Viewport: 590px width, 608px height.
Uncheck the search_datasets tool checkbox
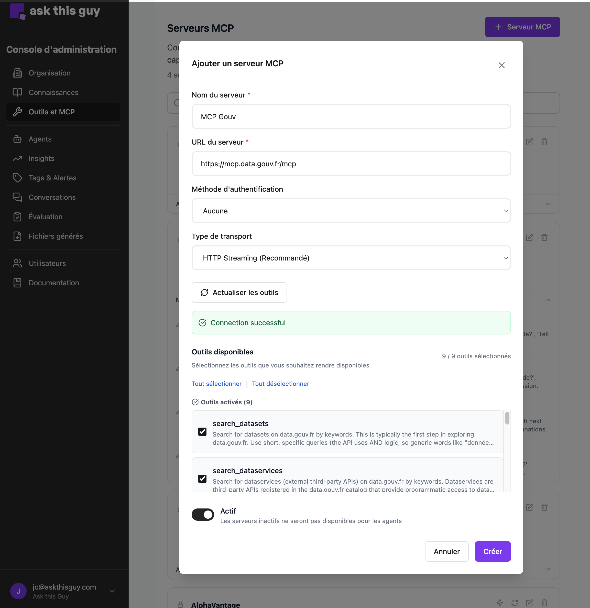[202, 431]
